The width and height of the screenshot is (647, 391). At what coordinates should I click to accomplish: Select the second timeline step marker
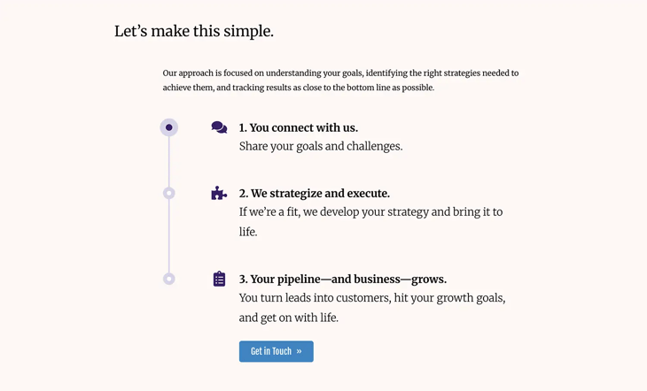pos(169,193)
